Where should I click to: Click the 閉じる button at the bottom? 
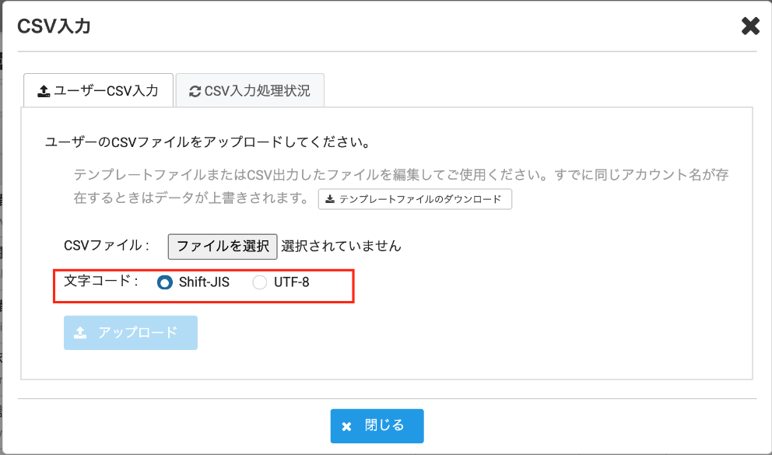coord(377,425)
